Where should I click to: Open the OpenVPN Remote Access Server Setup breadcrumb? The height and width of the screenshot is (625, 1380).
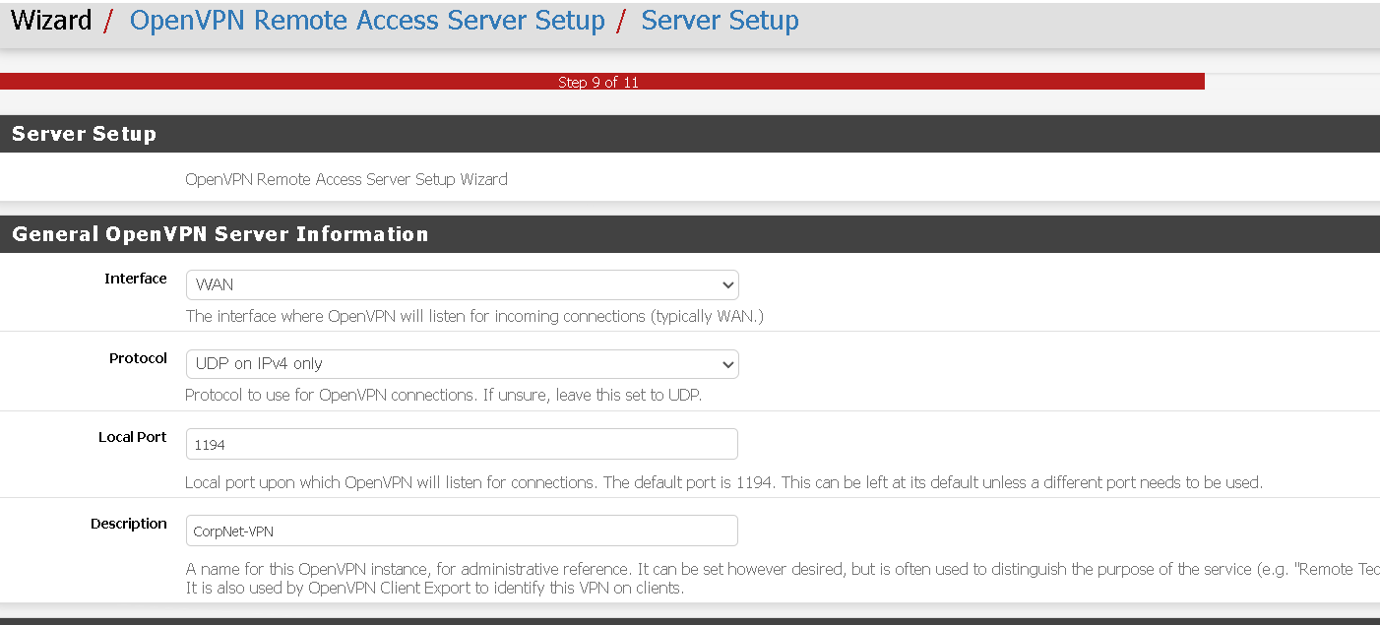370,20
